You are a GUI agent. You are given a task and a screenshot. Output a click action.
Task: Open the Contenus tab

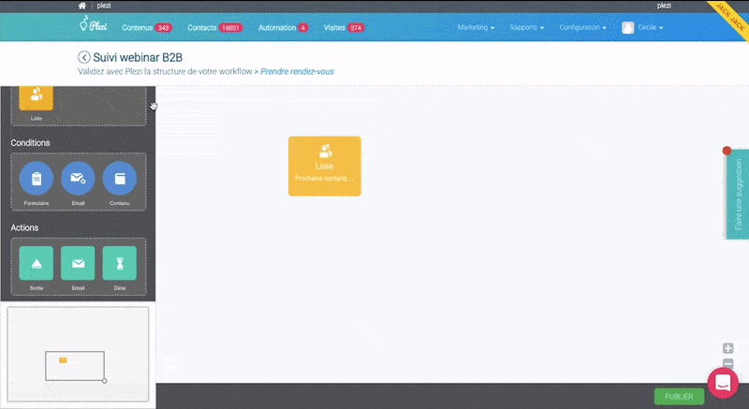145,28
